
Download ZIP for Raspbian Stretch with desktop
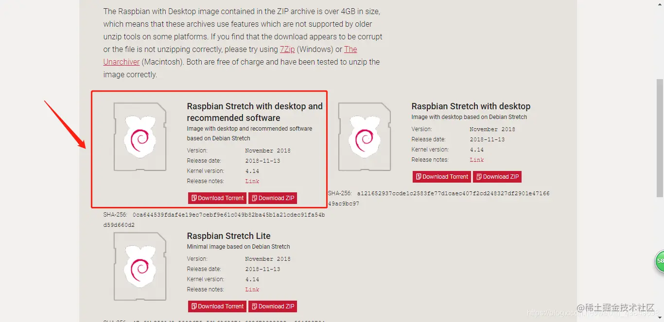pyautogui.click(x=497, y=177)
